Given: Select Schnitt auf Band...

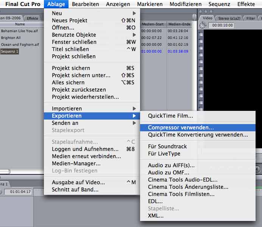Looking at the screenshot, I should pos(92,190).
